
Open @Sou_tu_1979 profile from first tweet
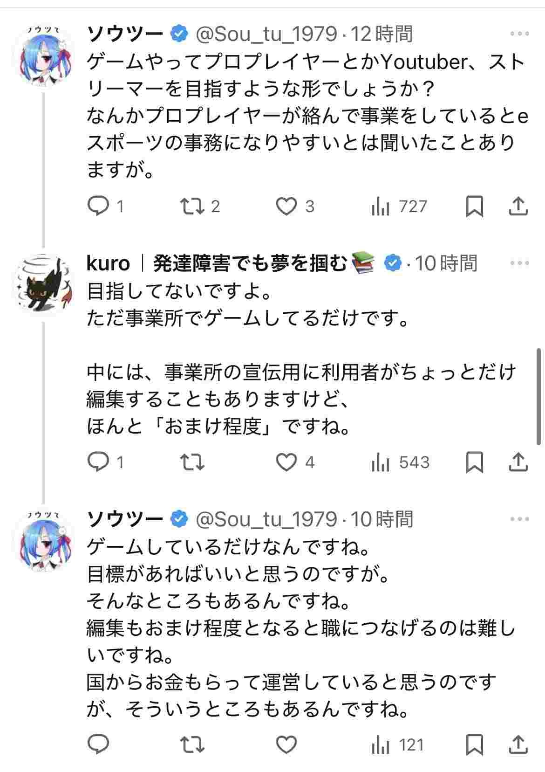tap(266, 34)
